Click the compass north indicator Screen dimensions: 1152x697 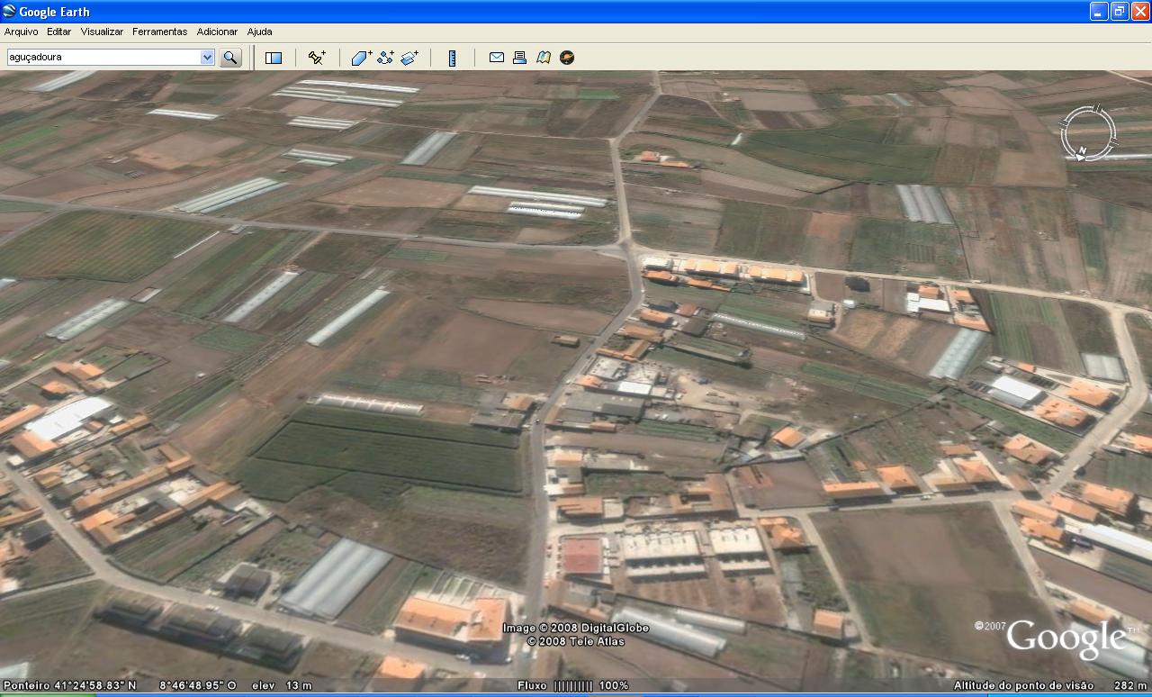(1083, 152)
